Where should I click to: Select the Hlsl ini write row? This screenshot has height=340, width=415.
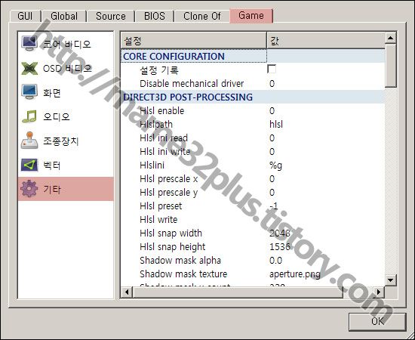(x=253, y=152)
